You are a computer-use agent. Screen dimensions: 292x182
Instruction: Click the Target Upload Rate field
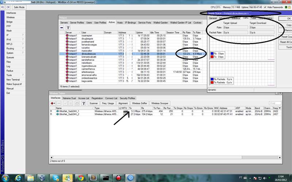tap(235, 28)
